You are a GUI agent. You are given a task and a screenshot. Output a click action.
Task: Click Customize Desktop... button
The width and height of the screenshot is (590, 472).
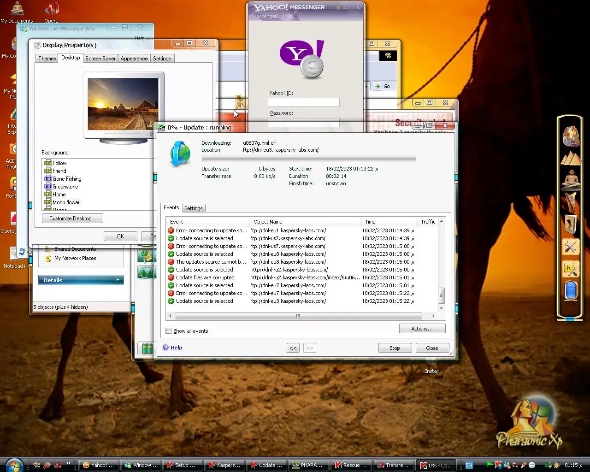click(72, 218)
